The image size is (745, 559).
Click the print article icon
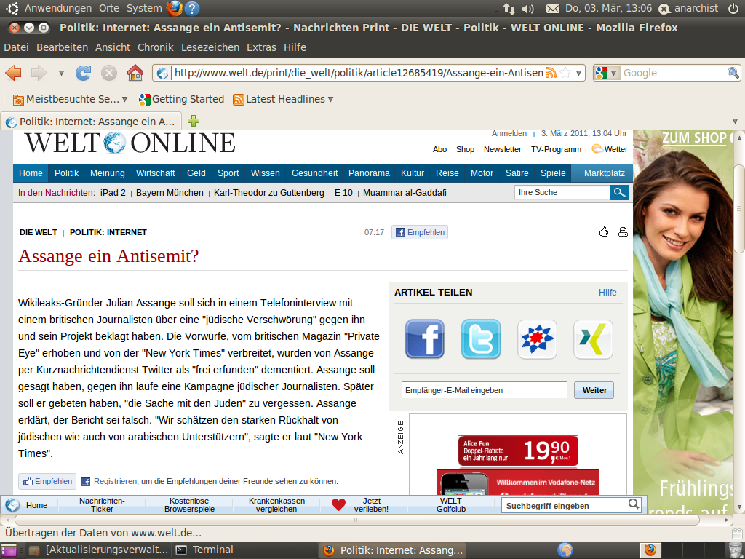623,232
